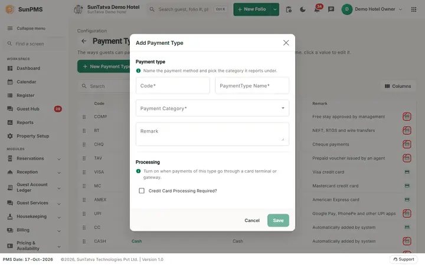Open the New Folio dropdown arrow
This screenshot has height=265, width=425.
275,9
